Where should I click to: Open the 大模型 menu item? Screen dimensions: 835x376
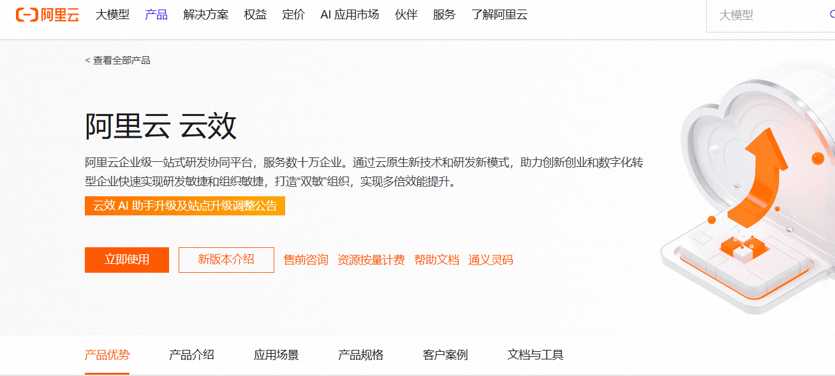pos(112,15)
